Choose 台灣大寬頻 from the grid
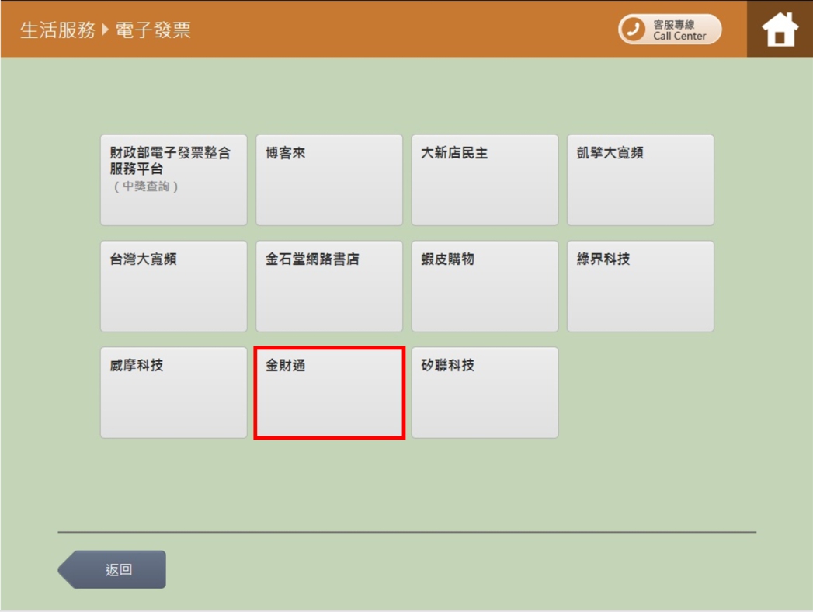The width and height of the screenshot is (813, 612). coord(172,285)
